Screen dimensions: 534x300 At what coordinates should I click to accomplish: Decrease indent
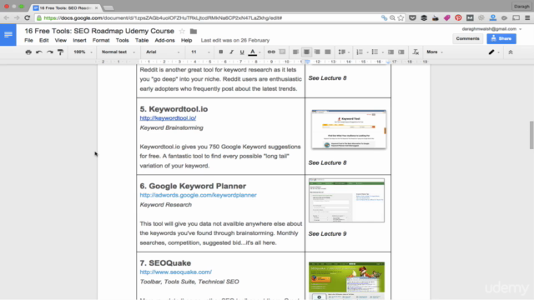coord(390,52)
